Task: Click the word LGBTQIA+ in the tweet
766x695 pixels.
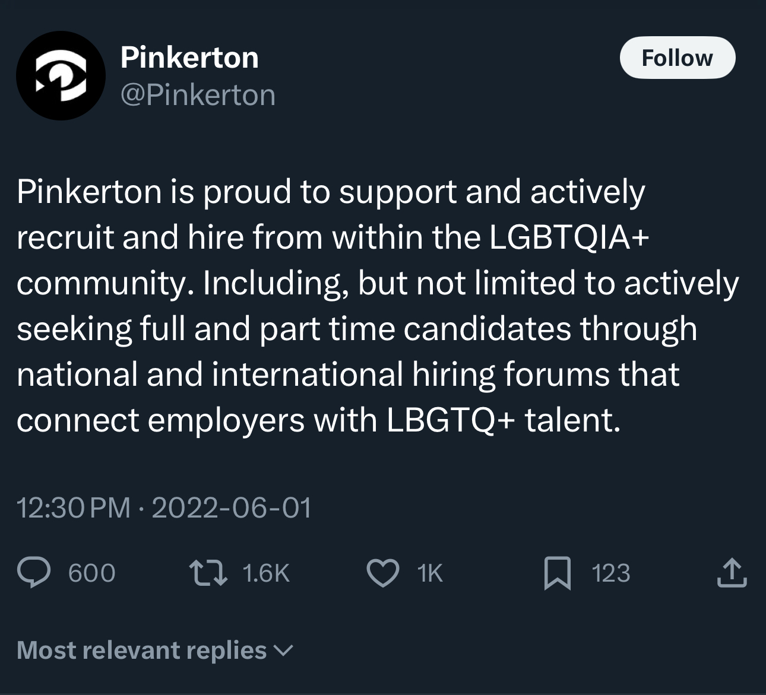Action: click(x=570, y=237)
